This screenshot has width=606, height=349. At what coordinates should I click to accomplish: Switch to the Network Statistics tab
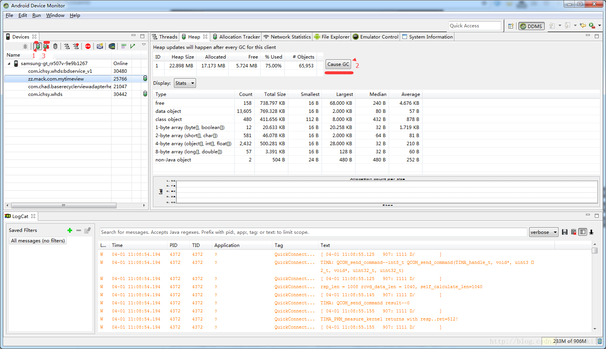[287, 37]
